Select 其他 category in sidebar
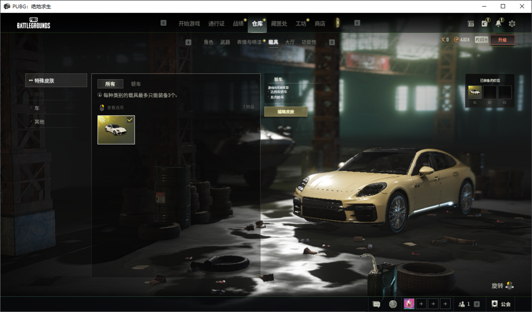This screenshot has width=532, height=312. 39,122
